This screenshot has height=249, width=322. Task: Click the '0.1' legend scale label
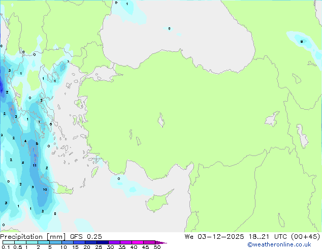pos(6,247)
